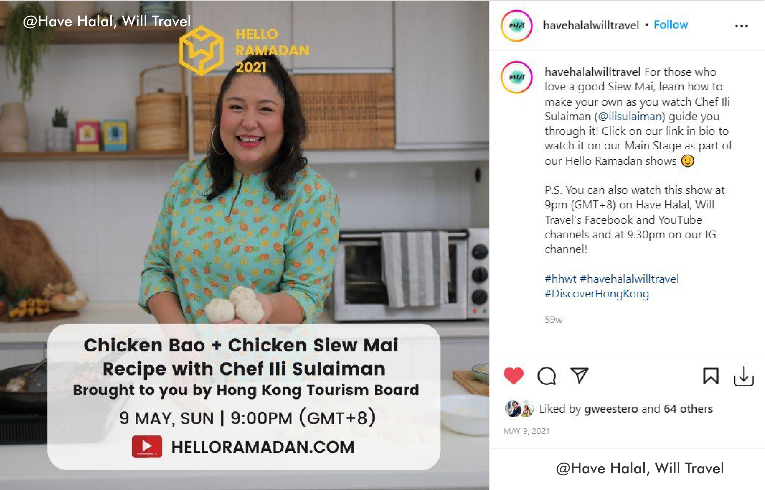The height and width of the screenshot is (490, 765).
Task: View gweestero's profile from the likes line
Action: (611, 409)
